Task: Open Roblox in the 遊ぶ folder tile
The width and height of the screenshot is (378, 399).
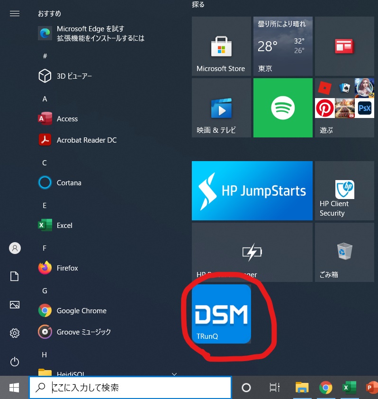Action: [x=325, y=88]
